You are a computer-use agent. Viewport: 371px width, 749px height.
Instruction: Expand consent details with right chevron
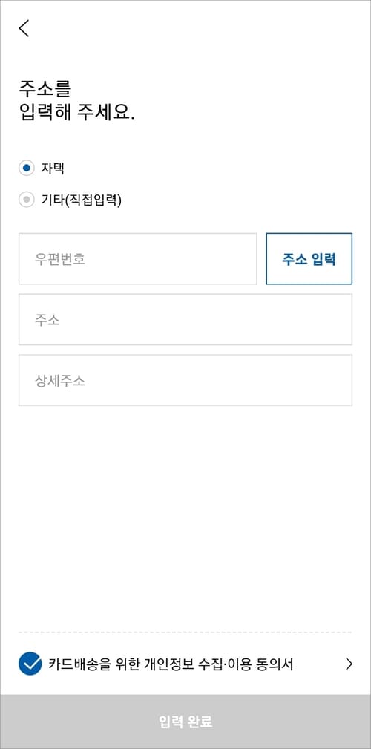349,664
